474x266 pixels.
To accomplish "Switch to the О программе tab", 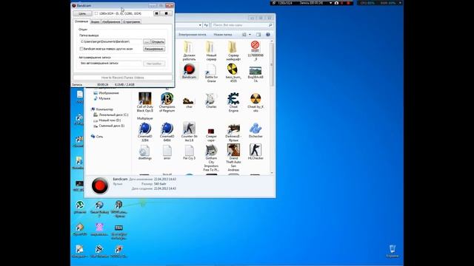I will coord(132,21).
